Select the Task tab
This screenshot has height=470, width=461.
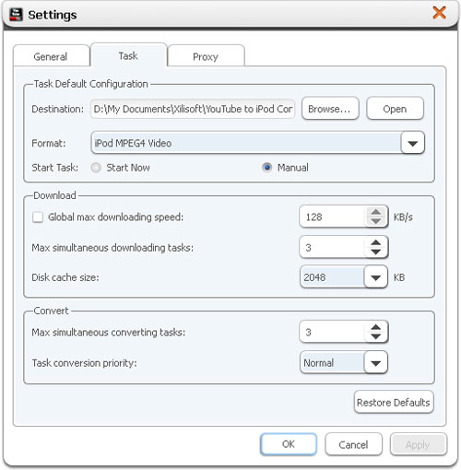pyautogui.click(x=128, y=55)
